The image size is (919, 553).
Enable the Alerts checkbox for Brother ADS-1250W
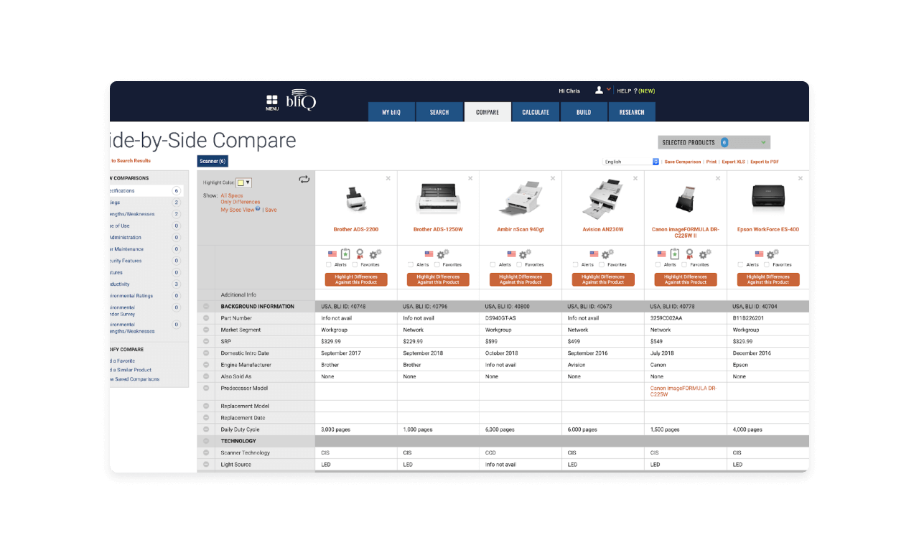pyautogui.click(x=411, y=264)
